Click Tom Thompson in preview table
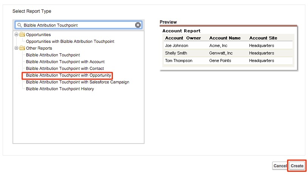Image resolution: width=308 pixels, height=177 pixels. click(179, 61)
